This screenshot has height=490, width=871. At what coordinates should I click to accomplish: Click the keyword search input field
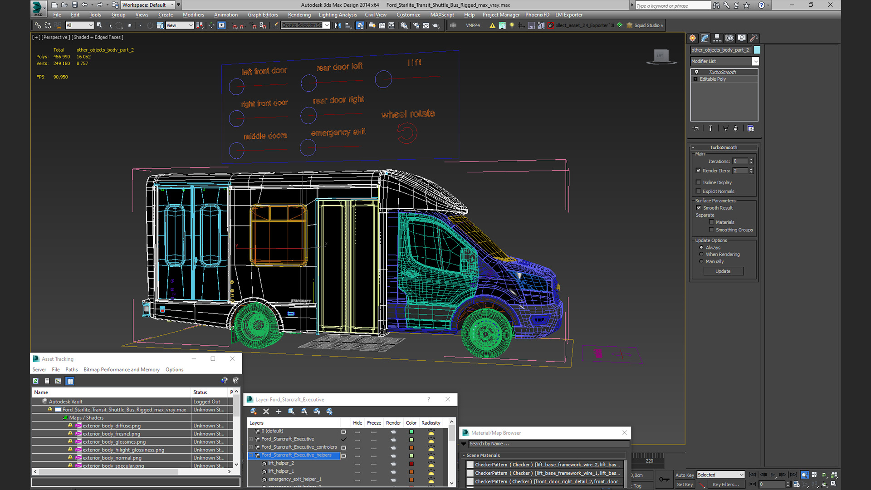[x=673, y=5]
